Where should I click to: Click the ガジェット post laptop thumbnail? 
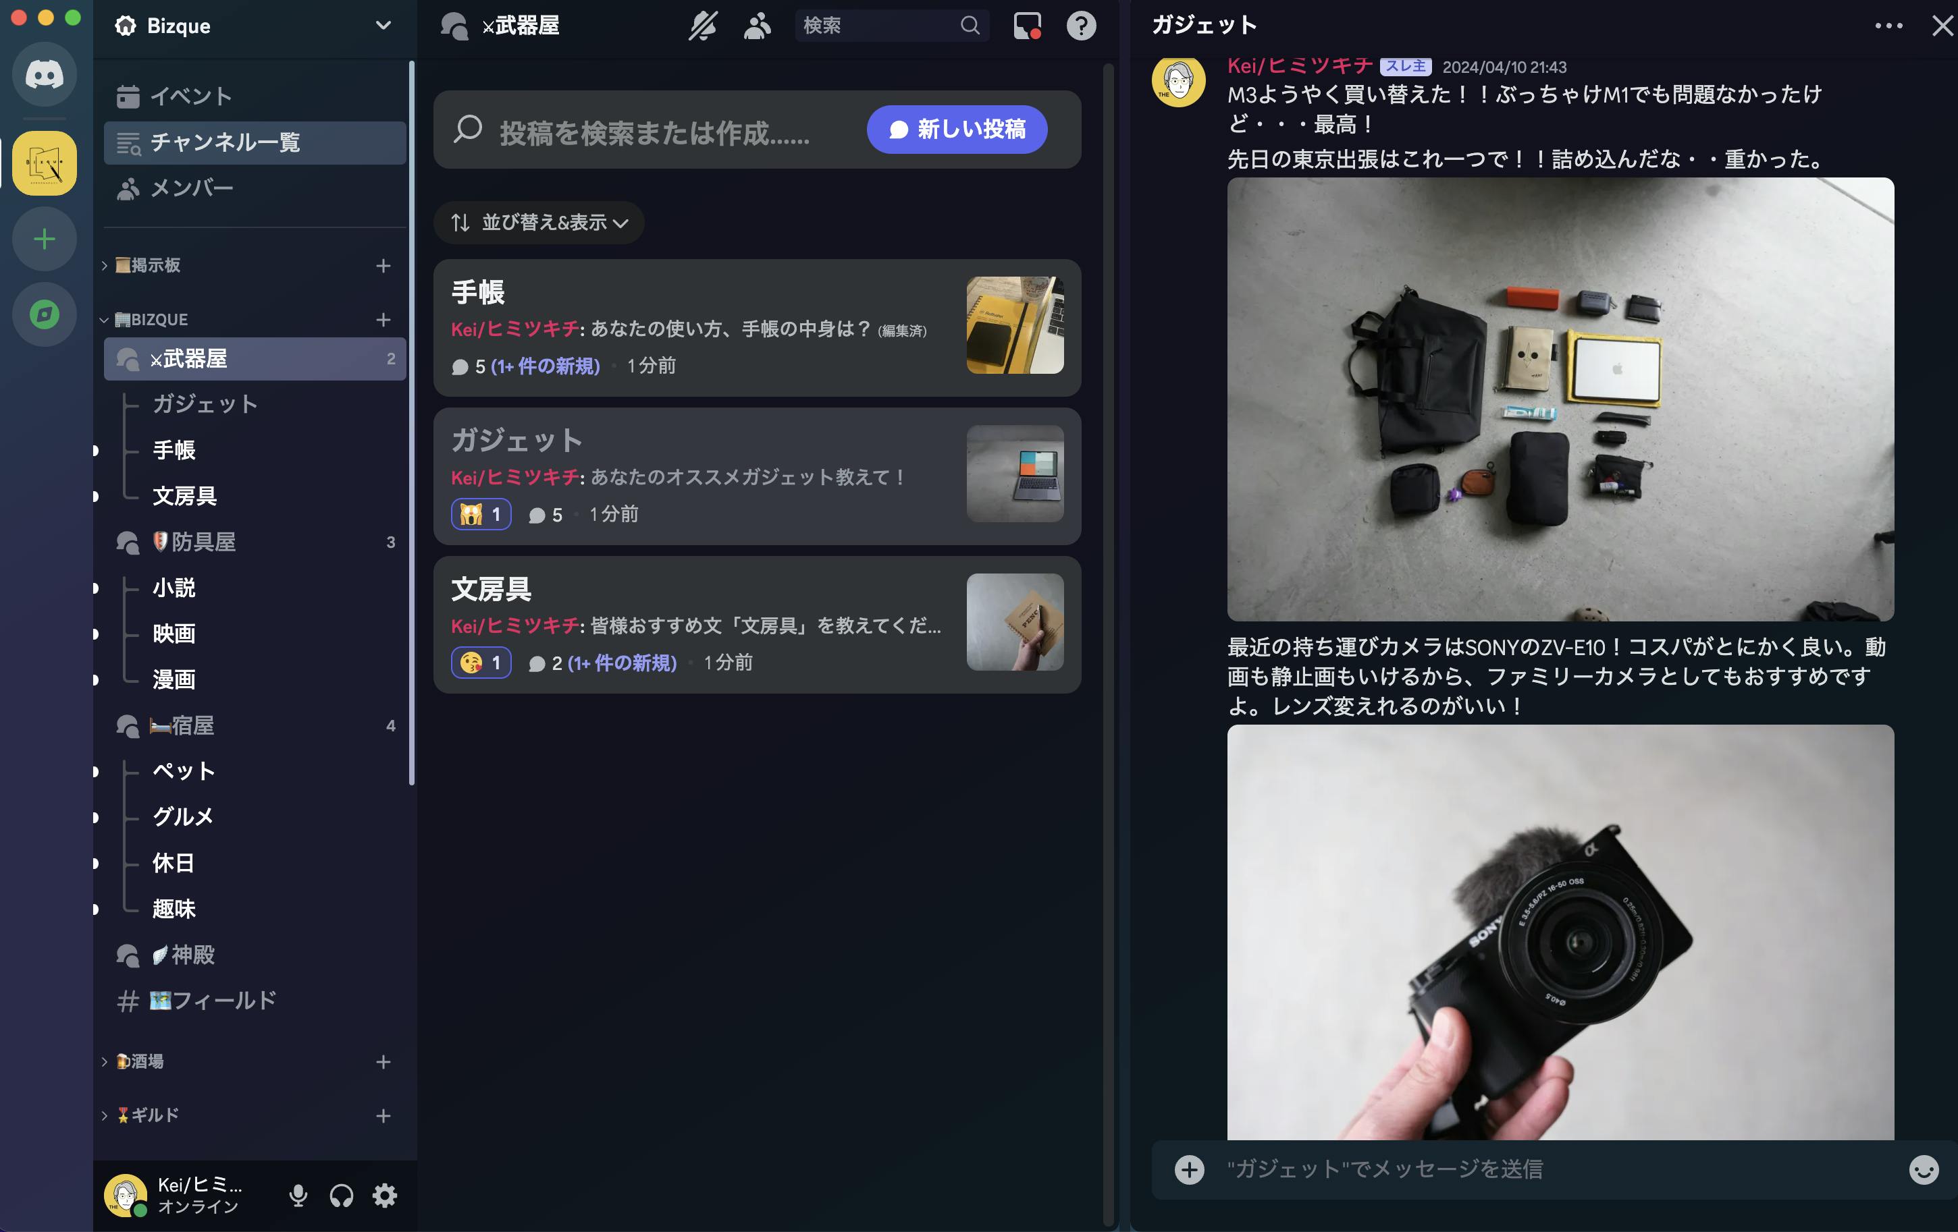click(1015, 473)
